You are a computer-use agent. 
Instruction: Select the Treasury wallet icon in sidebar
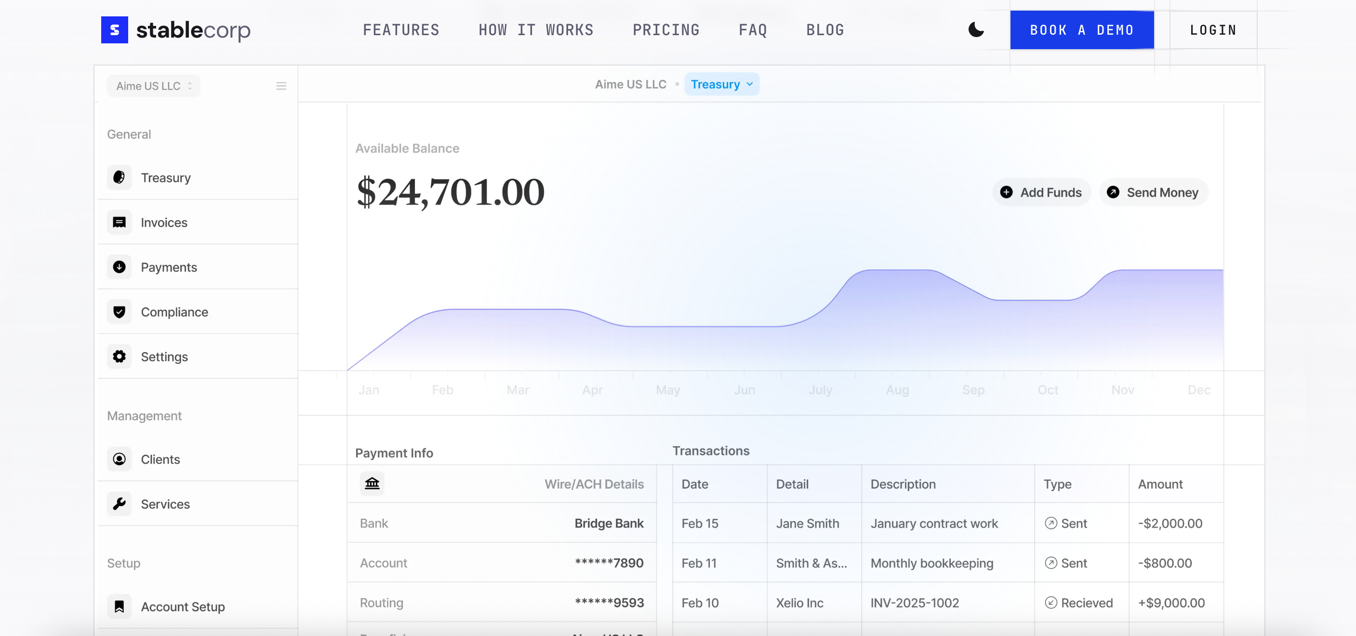[x=120, y=177]
